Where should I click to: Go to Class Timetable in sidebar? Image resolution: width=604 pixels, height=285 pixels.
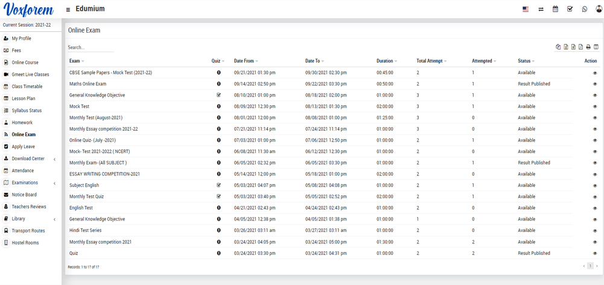(x=27, y=87)
